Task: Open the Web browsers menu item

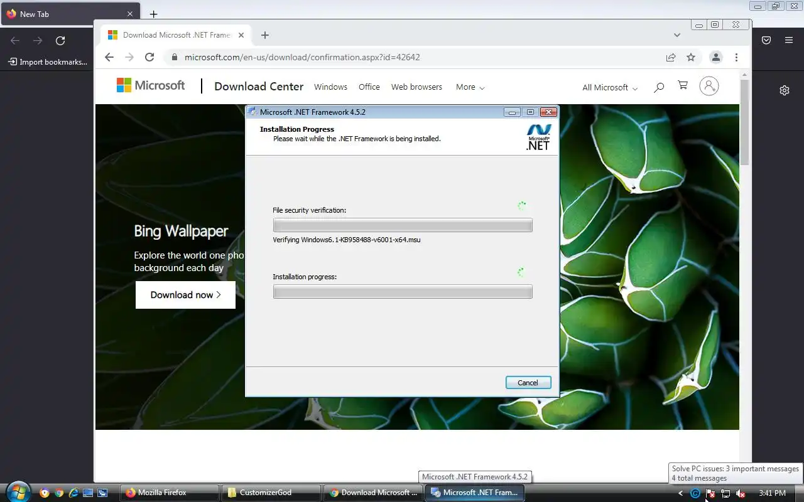Action: [x=416, y=87]
